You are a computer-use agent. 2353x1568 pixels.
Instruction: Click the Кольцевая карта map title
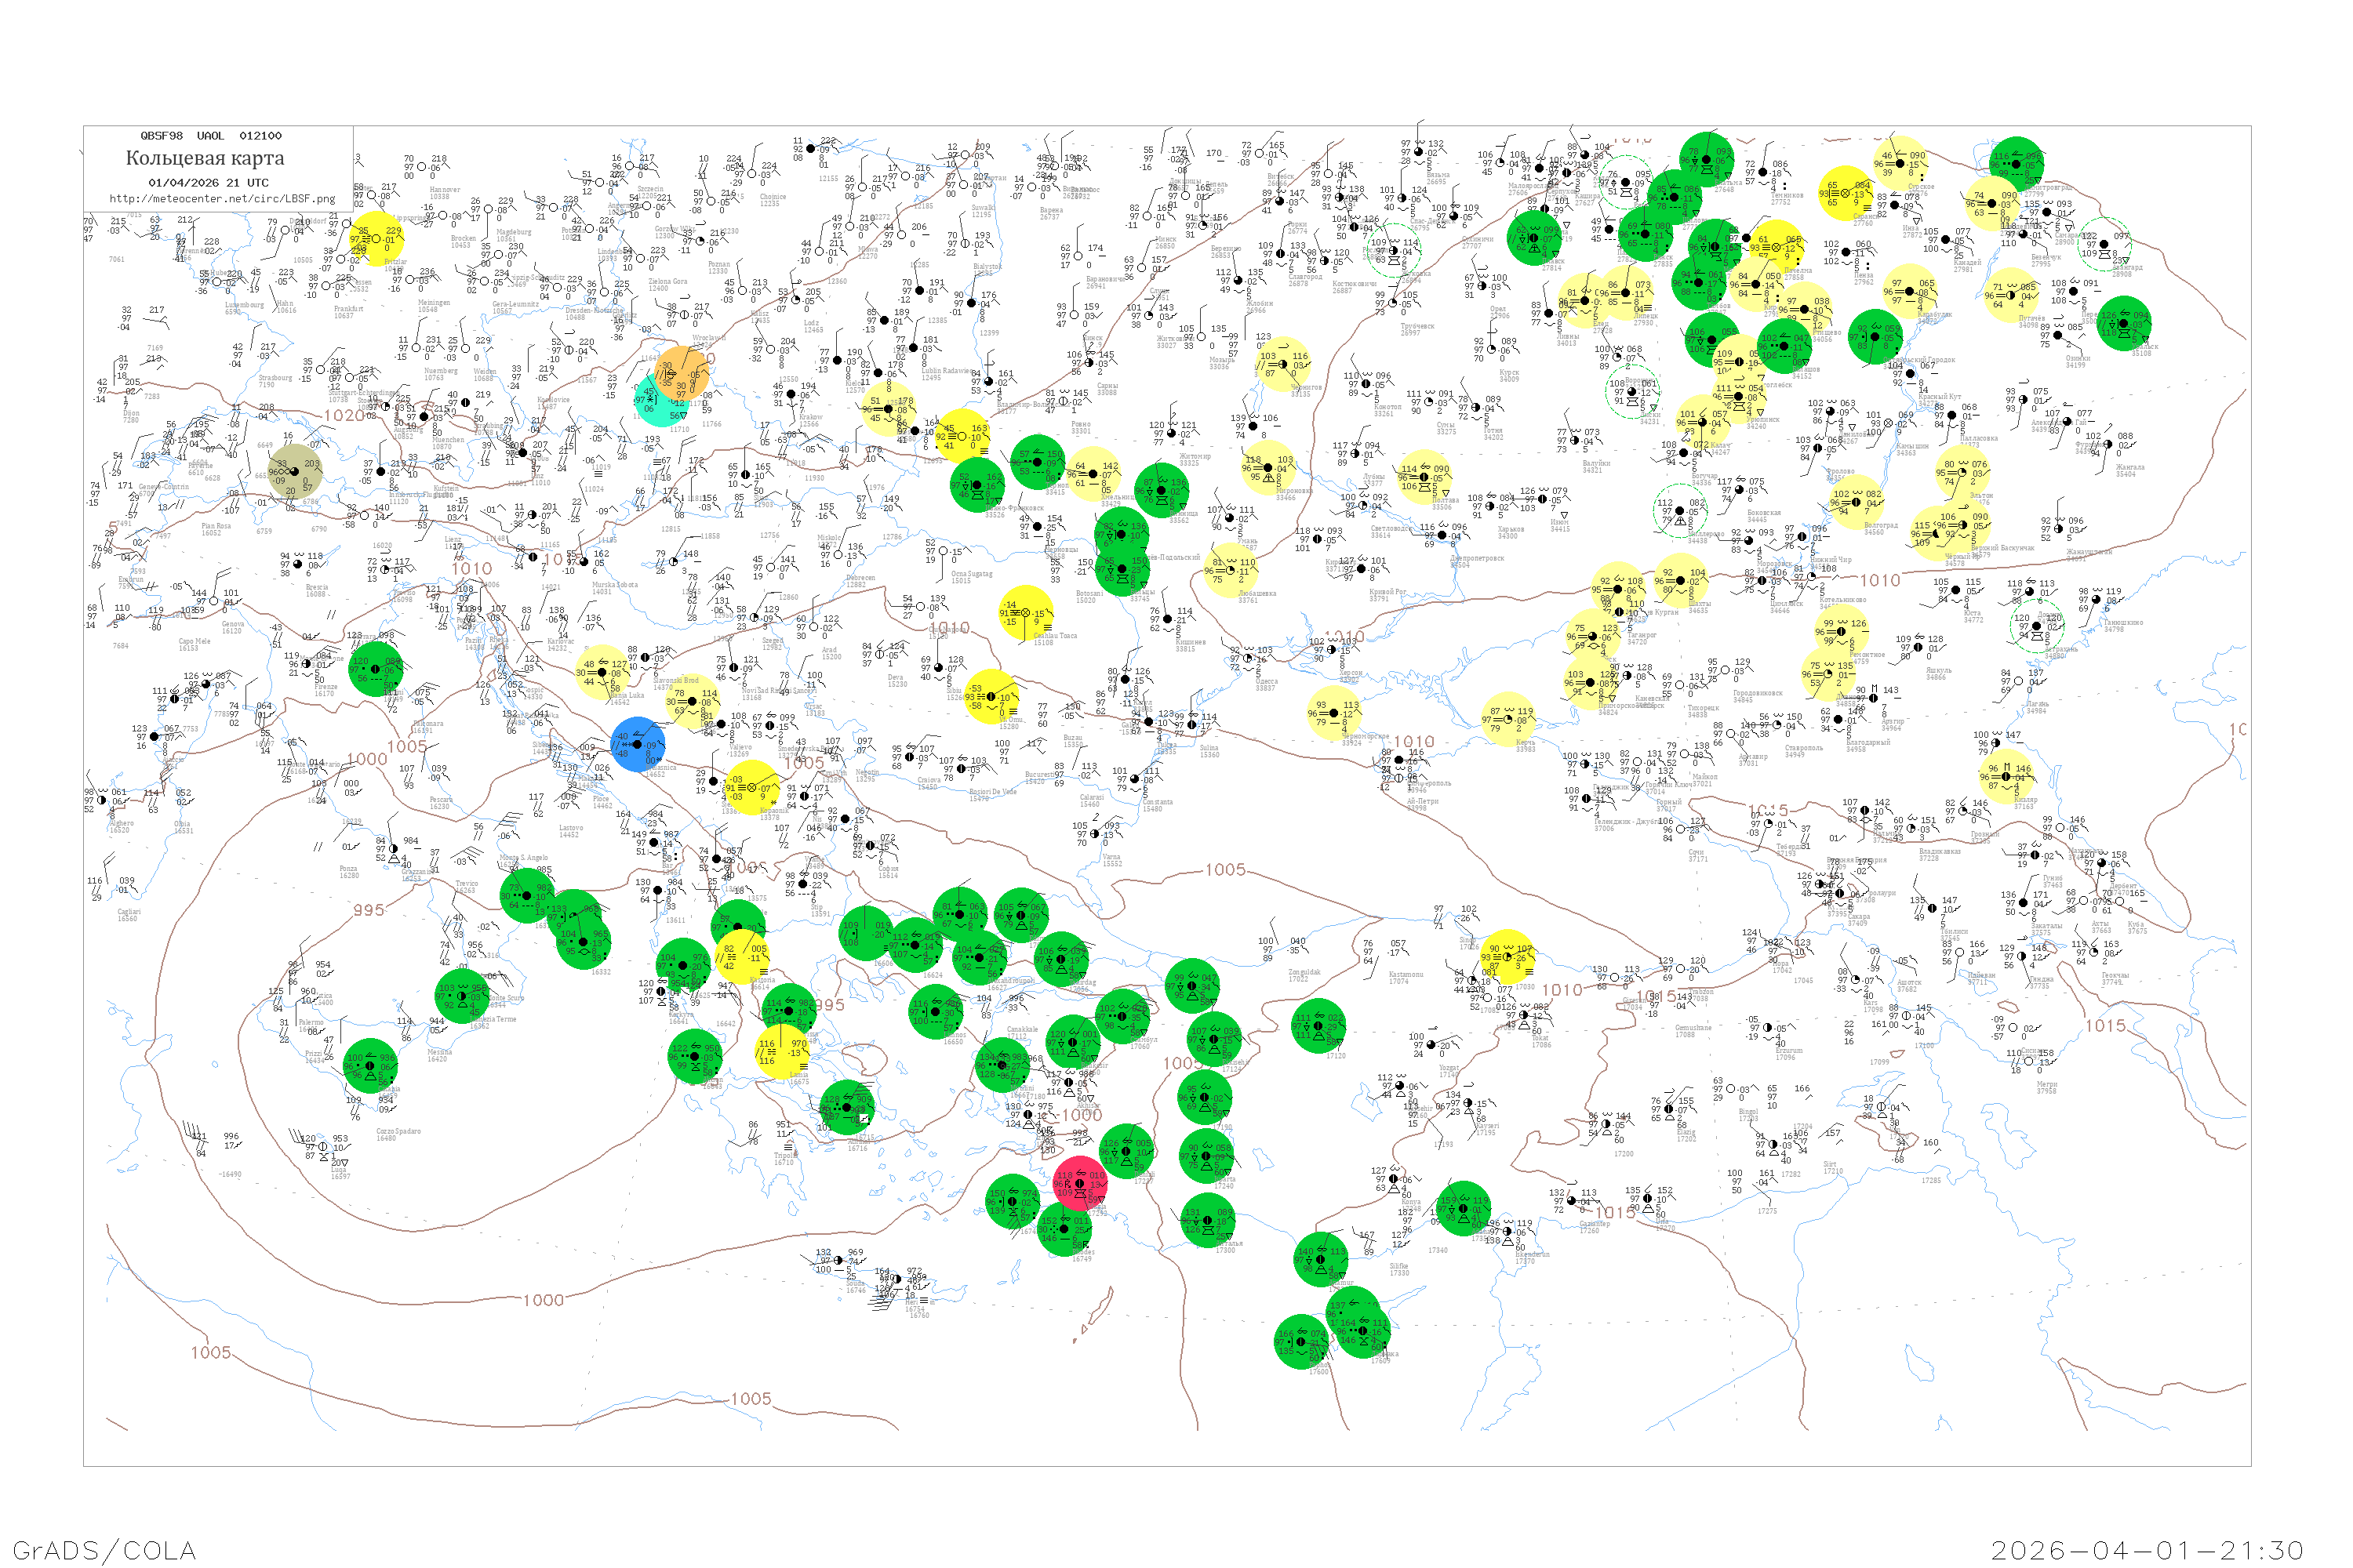coord(205,158)
